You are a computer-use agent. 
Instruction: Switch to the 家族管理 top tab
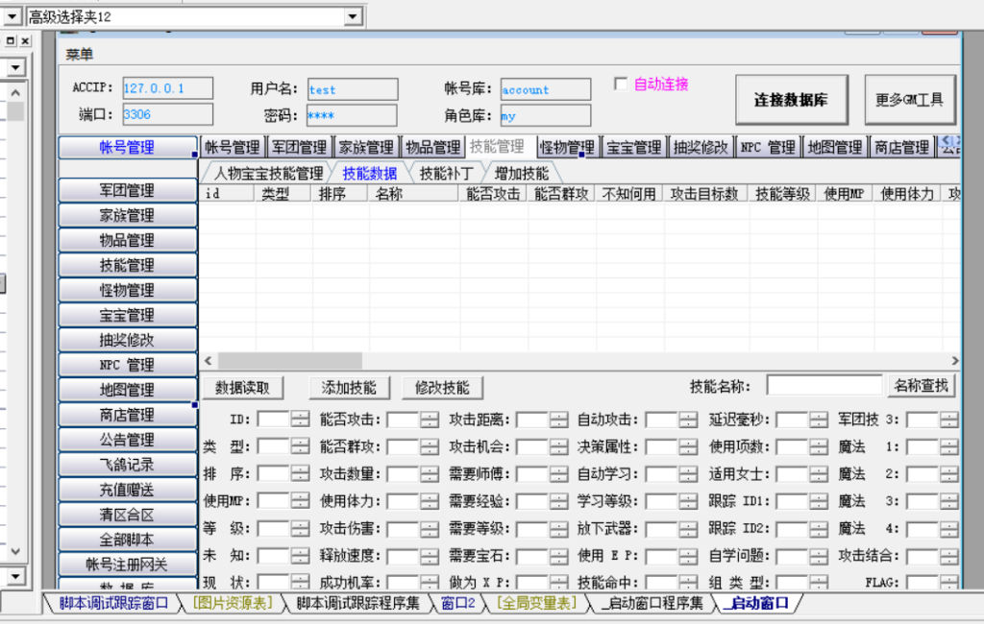366,148
